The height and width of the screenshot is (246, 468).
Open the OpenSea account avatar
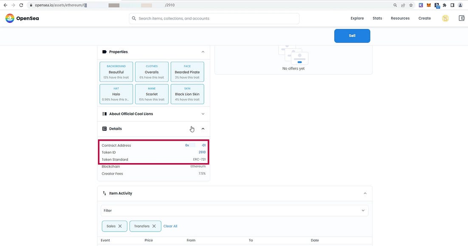pos(445,18)
